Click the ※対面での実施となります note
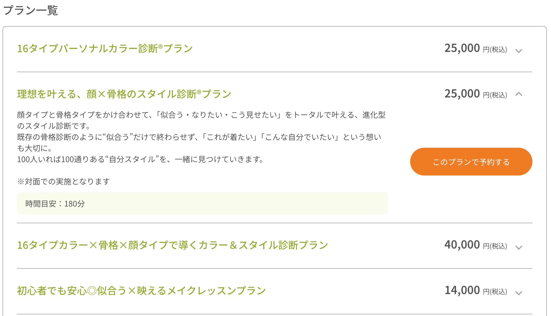The height and width of the screenshot is (316, 551). [64, 182]
